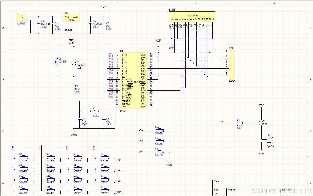Click keypad switch S16
The height and width of the screenshot is (196, 313).
tap(78, 190)
